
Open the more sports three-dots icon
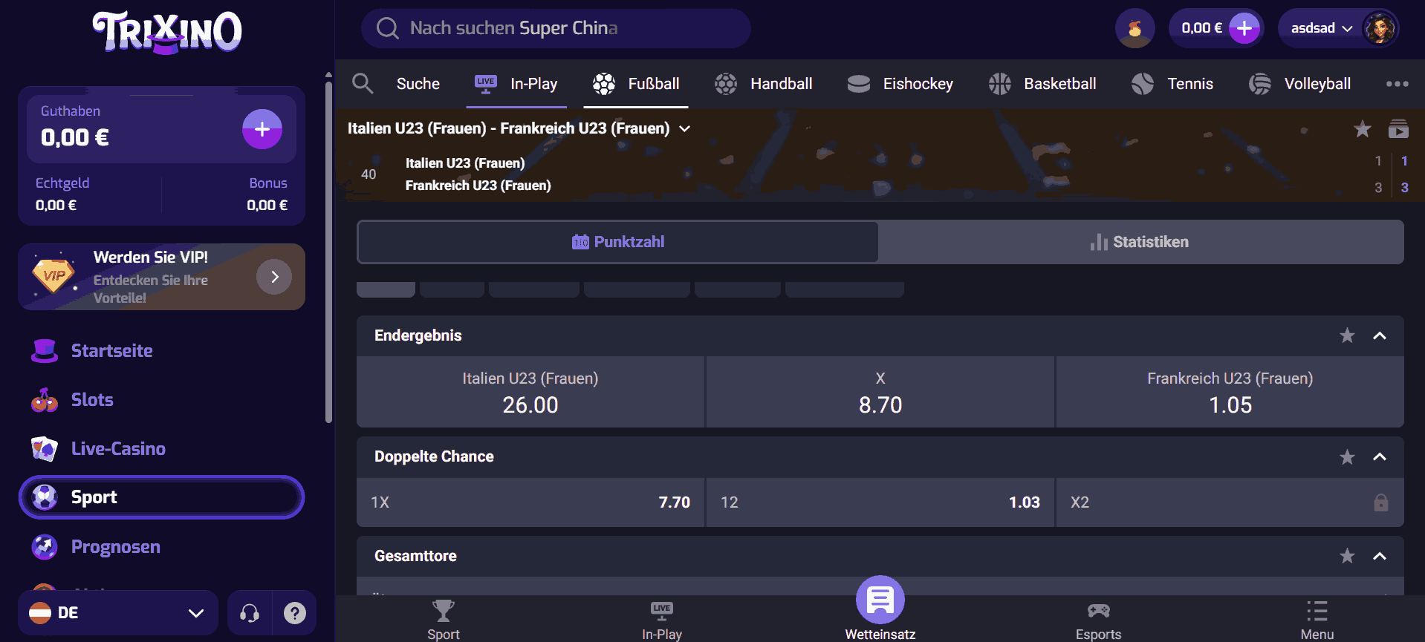(1398, 84)
